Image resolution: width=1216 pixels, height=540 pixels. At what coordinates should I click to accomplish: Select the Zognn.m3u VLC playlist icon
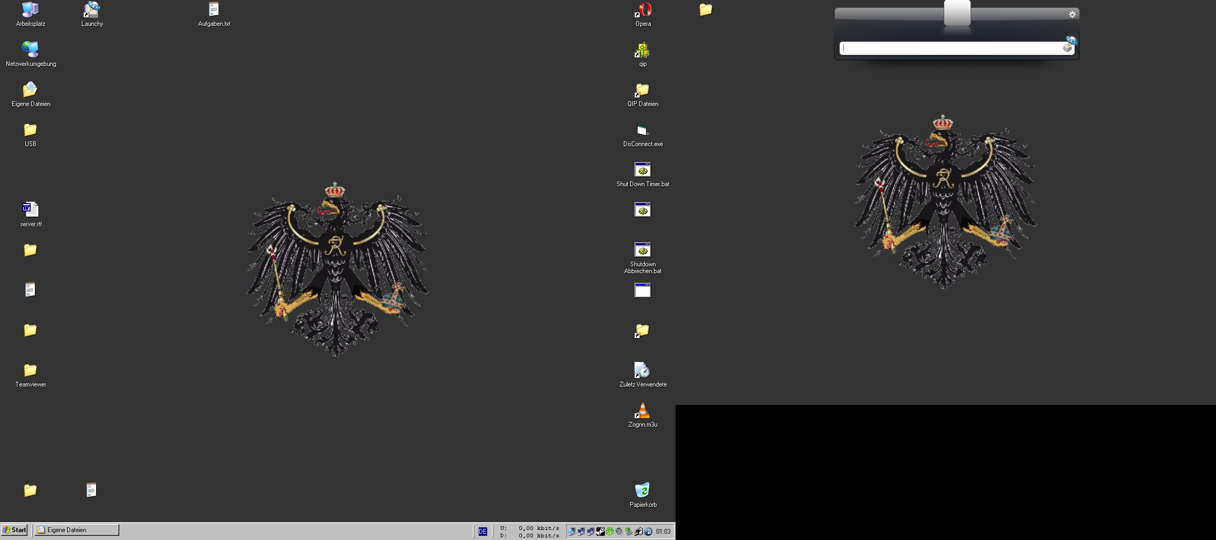click(x=642, y=411)
